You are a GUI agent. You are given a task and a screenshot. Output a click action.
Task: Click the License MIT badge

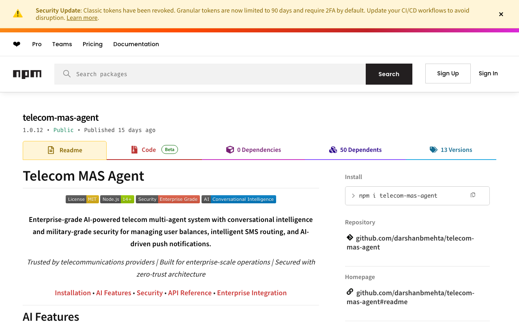(82, 199)
